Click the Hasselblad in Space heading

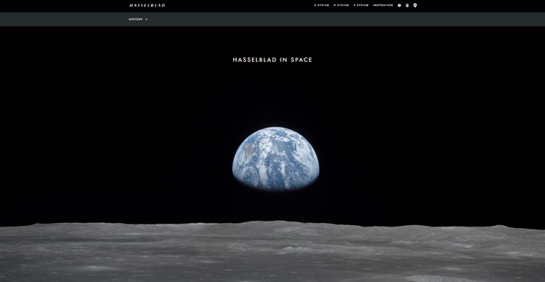(272, 60)
